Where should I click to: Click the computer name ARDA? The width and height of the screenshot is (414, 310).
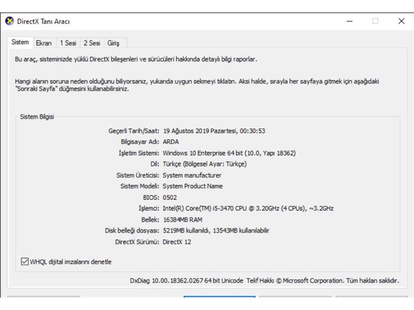171,142
